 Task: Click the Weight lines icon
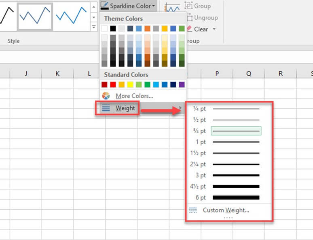[x=106, y=108]
